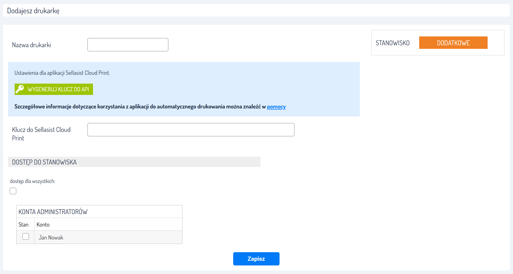The height and width of the screenshot is (274, 513).
Task: Open the pomocy help link
Action: pos(276,107)
